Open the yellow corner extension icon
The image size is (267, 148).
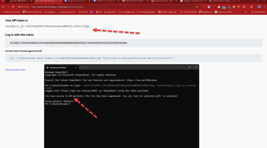point(239,7)
